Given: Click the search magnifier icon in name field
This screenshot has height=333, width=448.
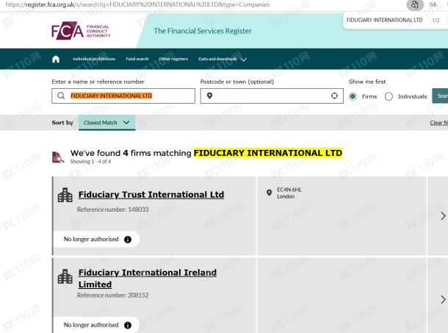Looking at the screenshot, I should pos(61,96).
